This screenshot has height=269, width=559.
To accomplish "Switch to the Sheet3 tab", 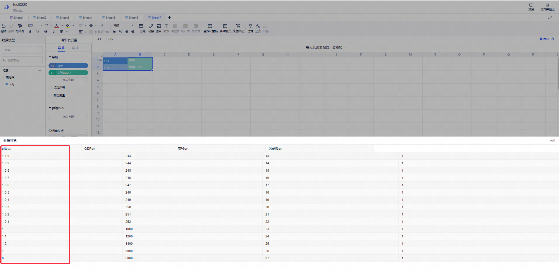I will pyautogui.click(x=63, y=18).
